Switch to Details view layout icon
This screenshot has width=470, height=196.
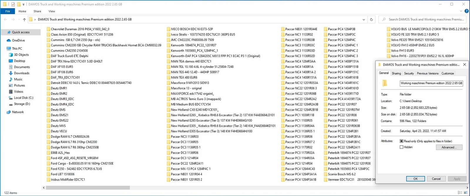click(x=460, y=192)
